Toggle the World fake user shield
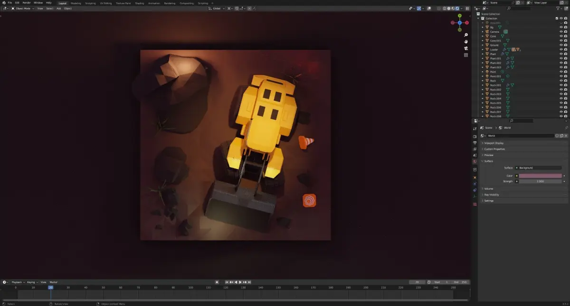The width and height of the screenshot is (570, 306). click(557, 136)
